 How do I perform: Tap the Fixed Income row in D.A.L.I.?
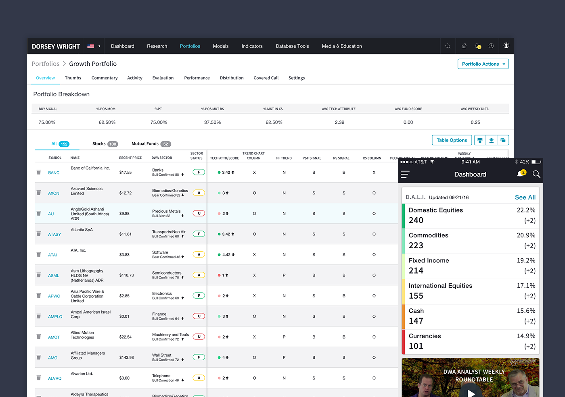[x=471, y=266]
